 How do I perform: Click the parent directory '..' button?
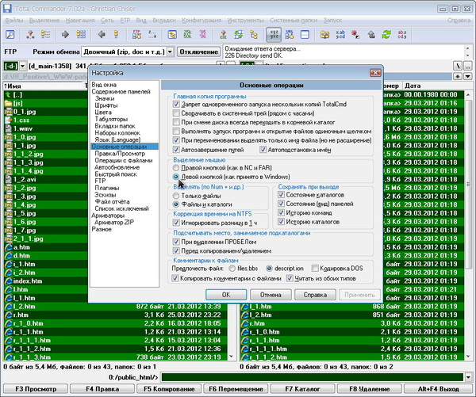tap(468, 66)
